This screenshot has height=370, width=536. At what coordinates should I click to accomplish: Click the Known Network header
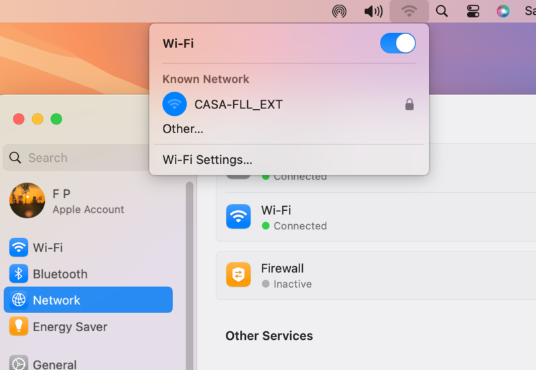tap(206, 79)
